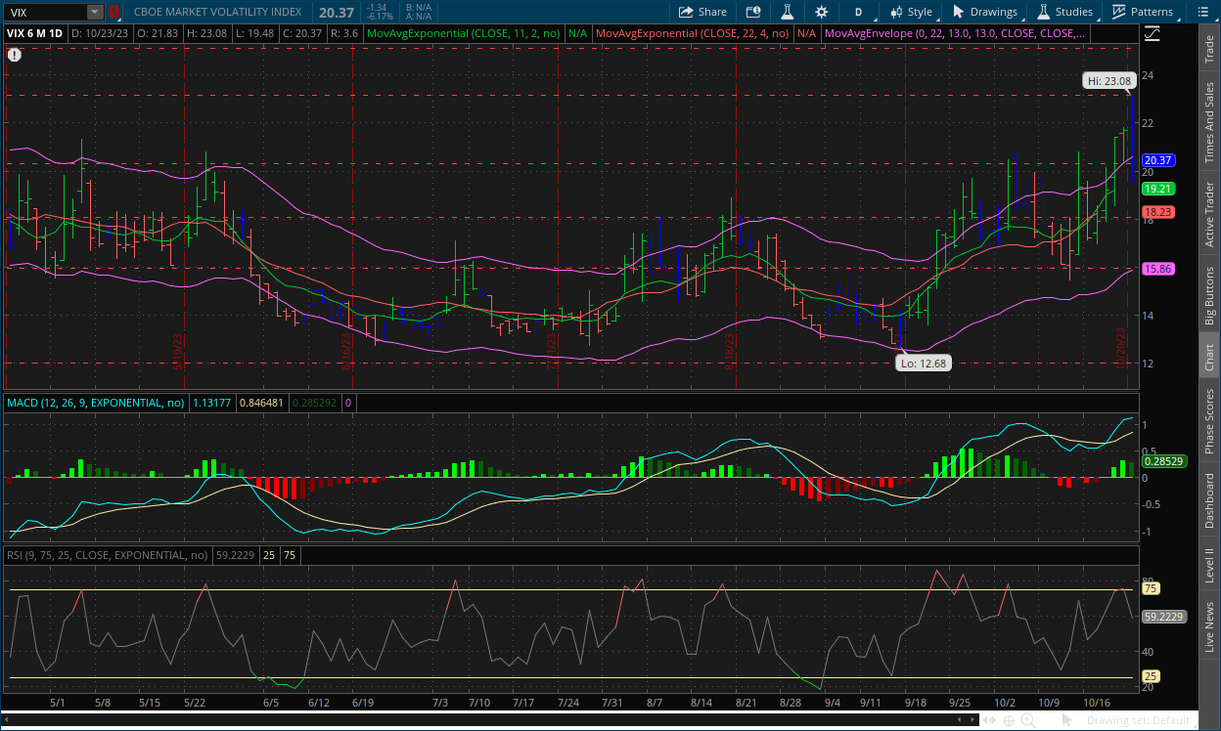Open the Drawings menu
The width and height of the screenshot is (1221, 731).
985,12
